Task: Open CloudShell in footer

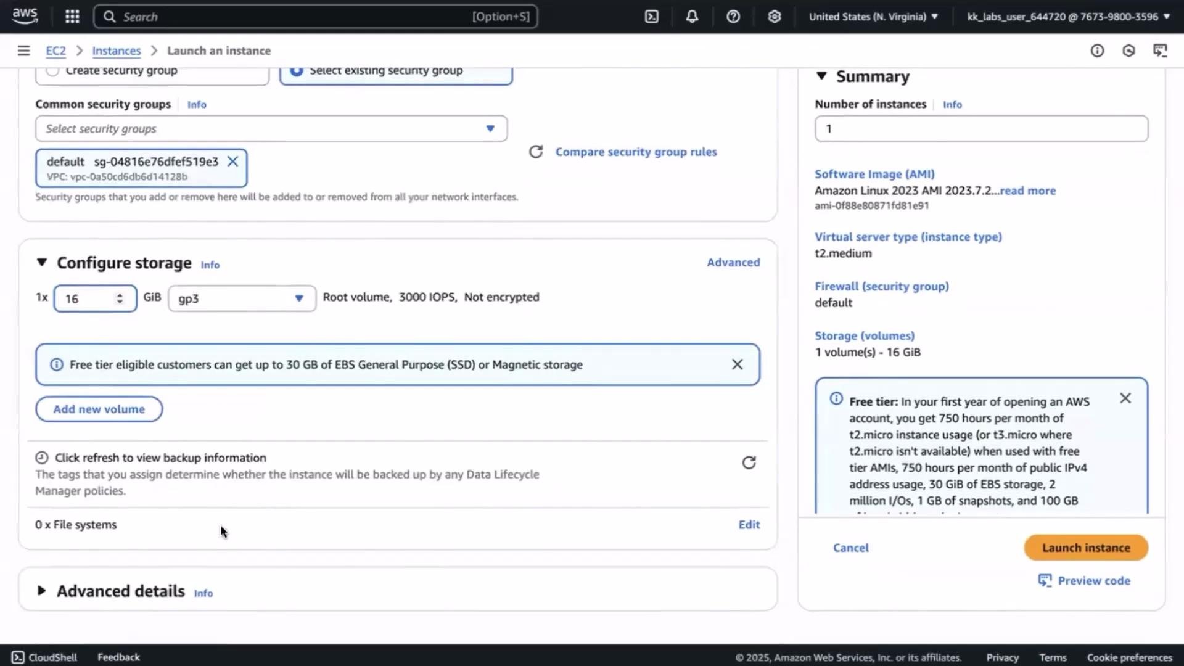Action: [x=44, y=657]
